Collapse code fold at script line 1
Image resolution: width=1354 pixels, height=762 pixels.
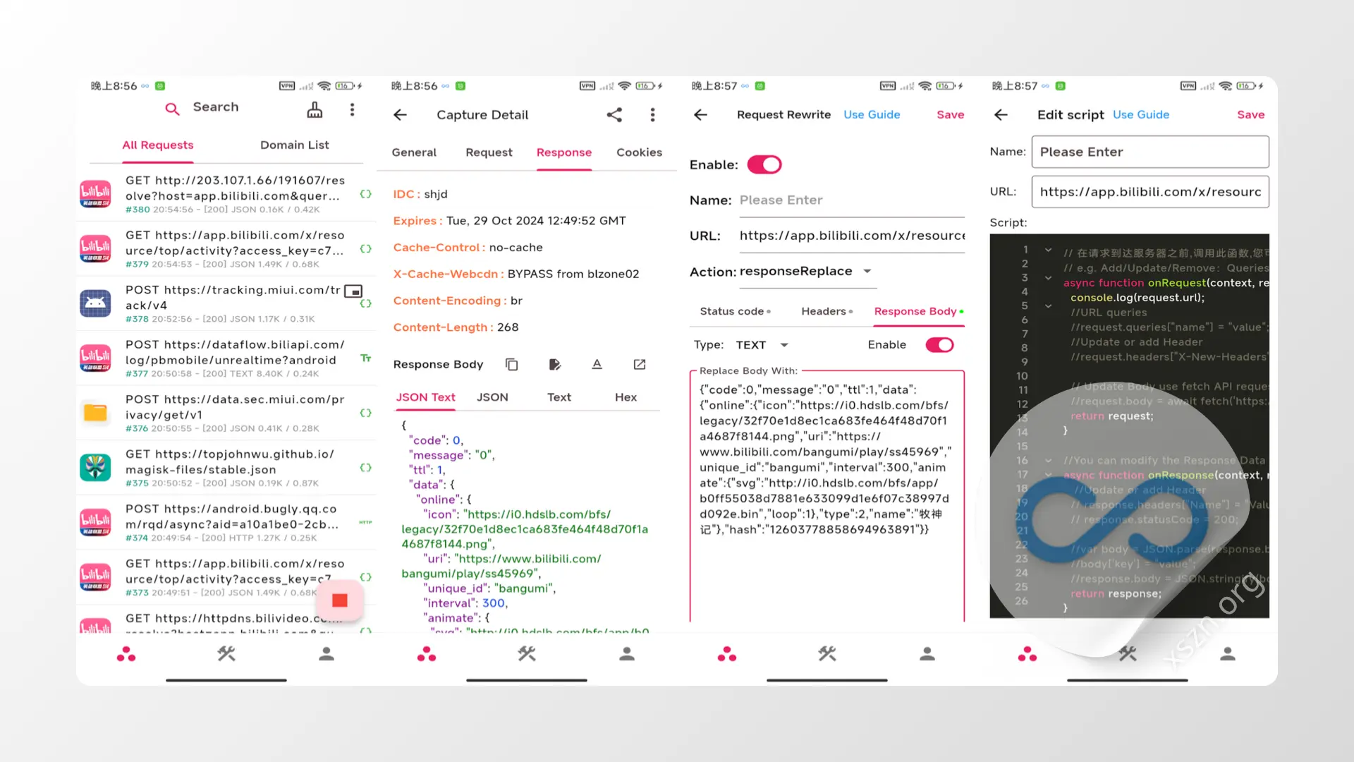1048,250
